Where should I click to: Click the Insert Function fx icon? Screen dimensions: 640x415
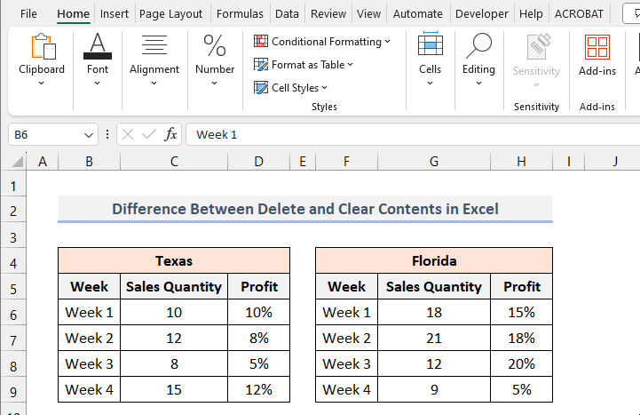click(x=171, y=134)
